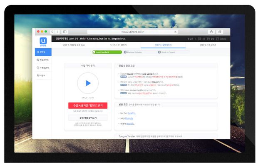Play the lesson recording
Screen dimensions: 258x163
[x=88, y=83]
